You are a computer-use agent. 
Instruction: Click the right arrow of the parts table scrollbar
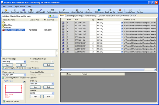(x=155, y=69)
